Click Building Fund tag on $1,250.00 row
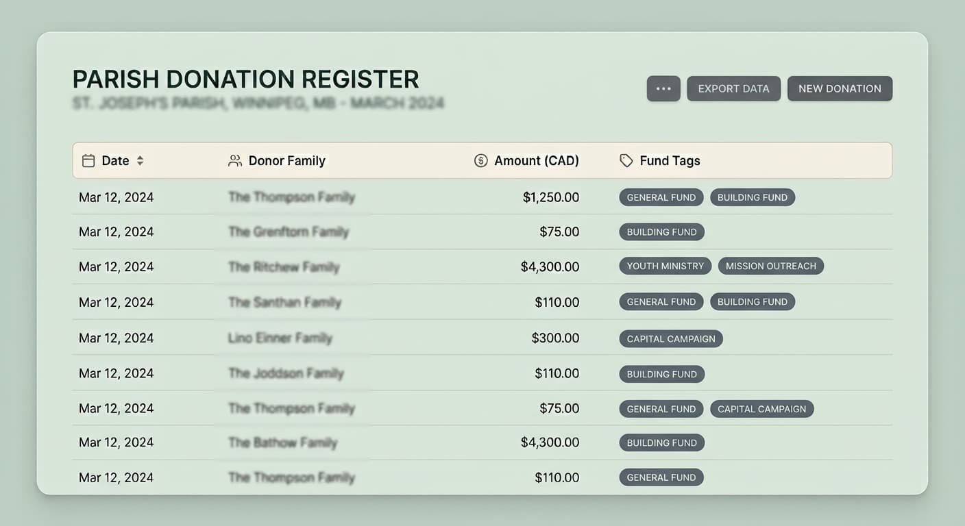This screenshot has height=526, width=965. [753, 197]
